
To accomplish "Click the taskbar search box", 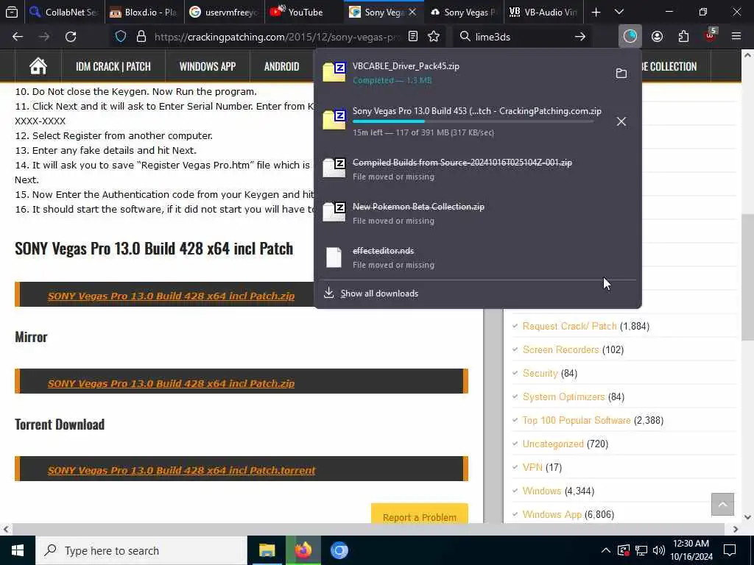I will 141,550.
